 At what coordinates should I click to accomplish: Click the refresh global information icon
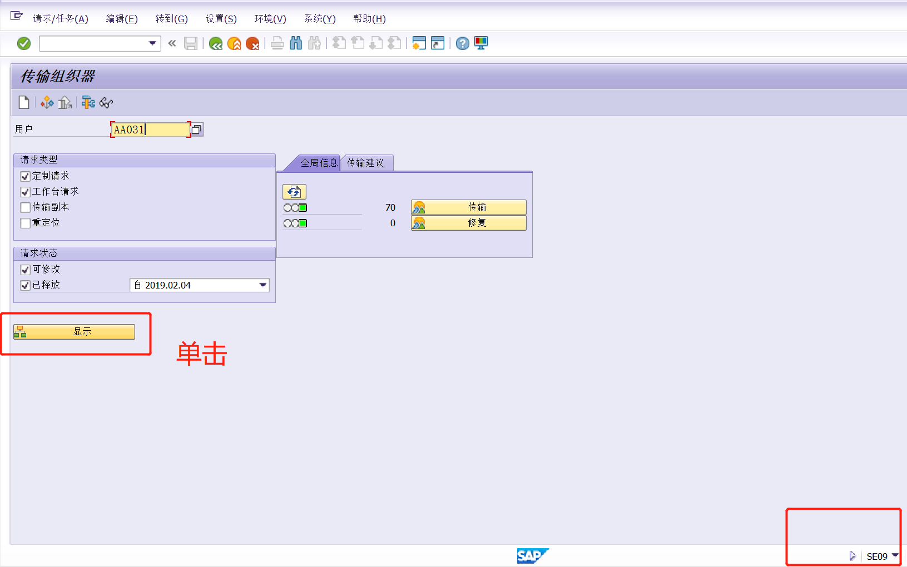point(295,192)
